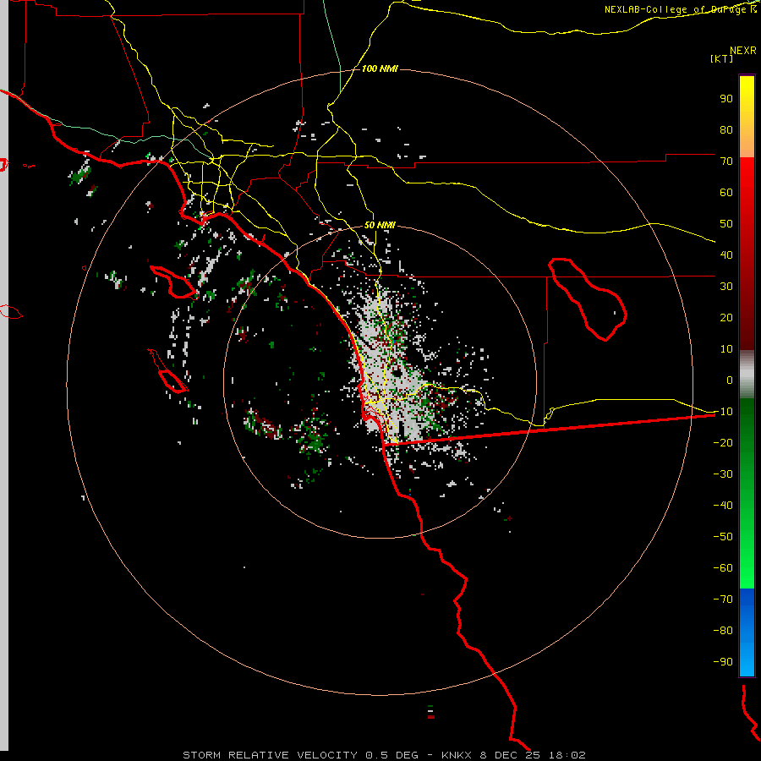Click the 60 value on velocity scale
Screen dimensions: 761x761
click(x=726, y=193)
